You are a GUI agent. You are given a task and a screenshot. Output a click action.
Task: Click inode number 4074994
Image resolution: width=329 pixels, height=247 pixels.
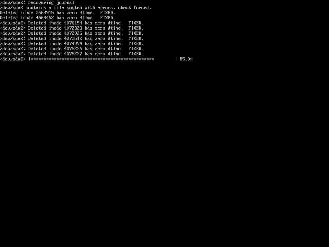click(x=73, y=44)
